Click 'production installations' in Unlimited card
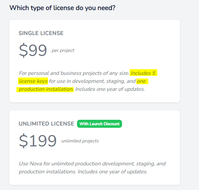 pos(47,172)
